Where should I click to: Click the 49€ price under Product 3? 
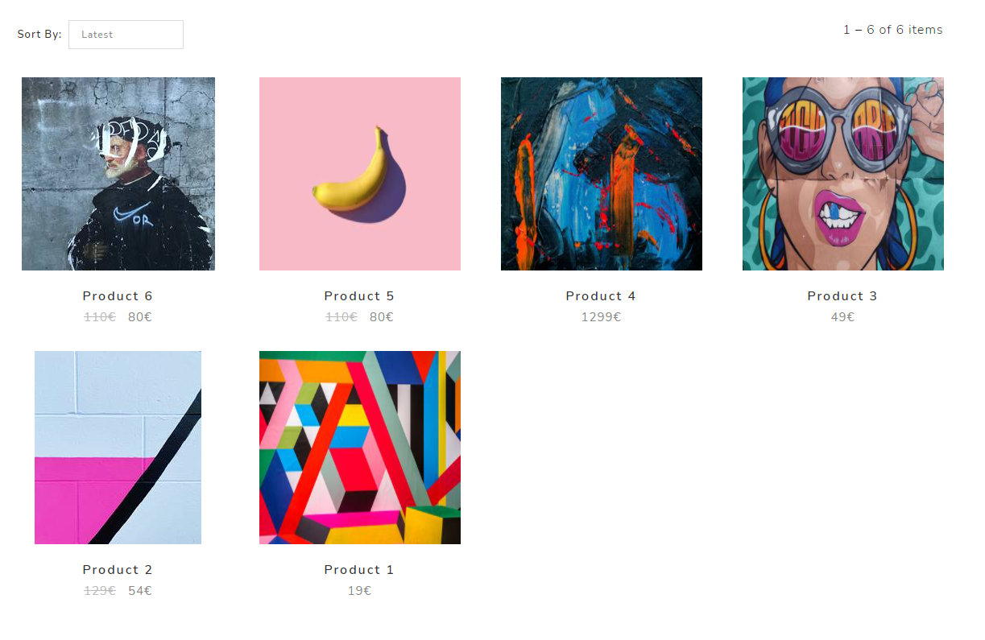point(842,317)
